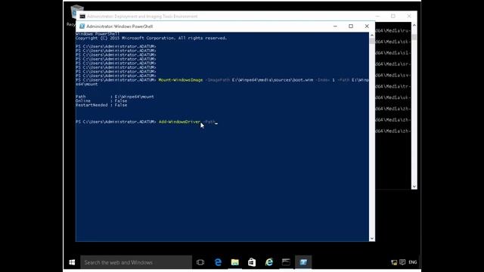This screenshot has height=272, width=484.
Task: Minimize the Windows PowerShell window
Action: pyautogui.click(x=335, y=26)
